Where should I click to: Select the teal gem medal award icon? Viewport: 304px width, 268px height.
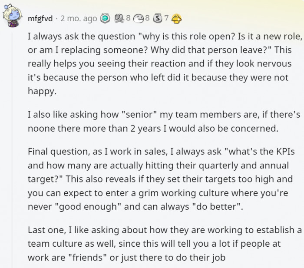coord(105,18)
